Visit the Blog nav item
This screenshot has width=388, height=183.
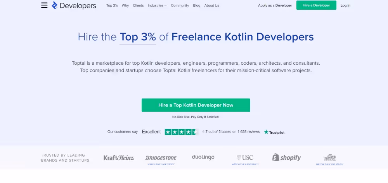point(196,5)
